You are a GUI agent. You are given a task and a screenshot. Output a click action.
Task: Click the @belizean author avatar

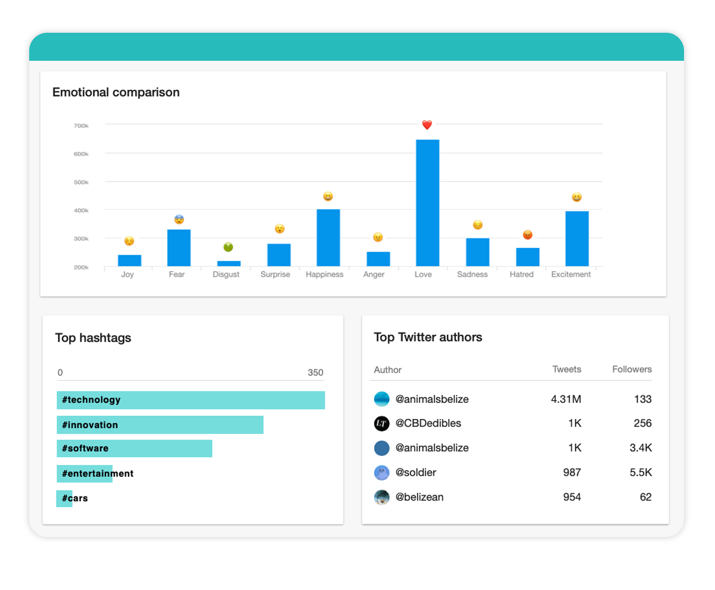[381, 497]
